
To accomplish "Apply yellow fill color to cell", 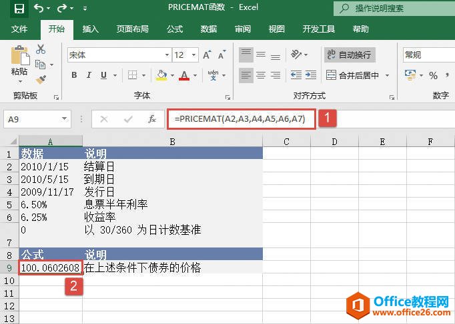I will [161, 75].
